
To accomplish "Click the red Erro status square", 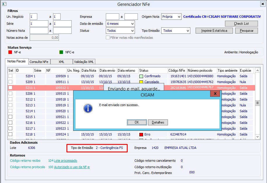I will pyautogui.click(x=141, y=135).
